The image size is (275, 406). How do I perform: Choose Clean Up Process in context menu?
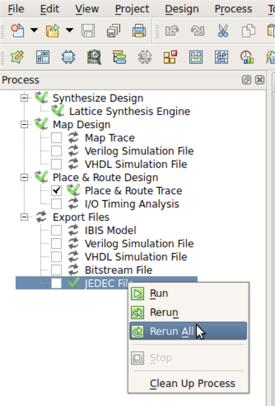192,383
